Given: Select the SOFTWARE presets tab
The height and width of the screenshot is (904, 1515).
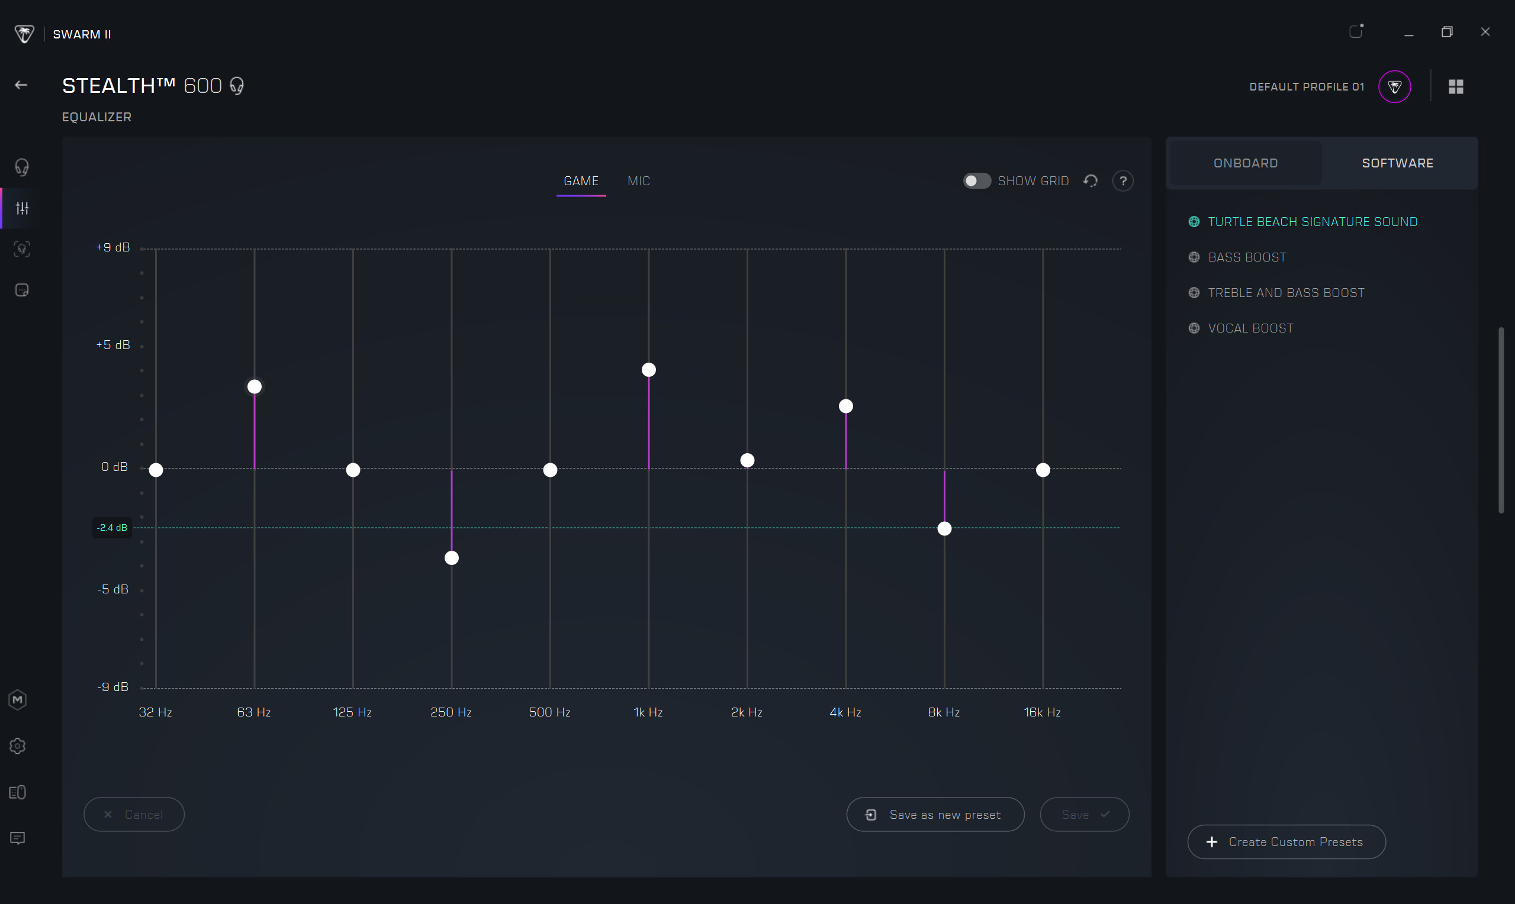Looking at the screenshot, I should 1397,163.
